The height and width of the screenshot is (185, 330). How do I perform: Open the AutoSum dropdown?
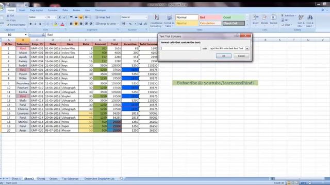click(295, 15)
